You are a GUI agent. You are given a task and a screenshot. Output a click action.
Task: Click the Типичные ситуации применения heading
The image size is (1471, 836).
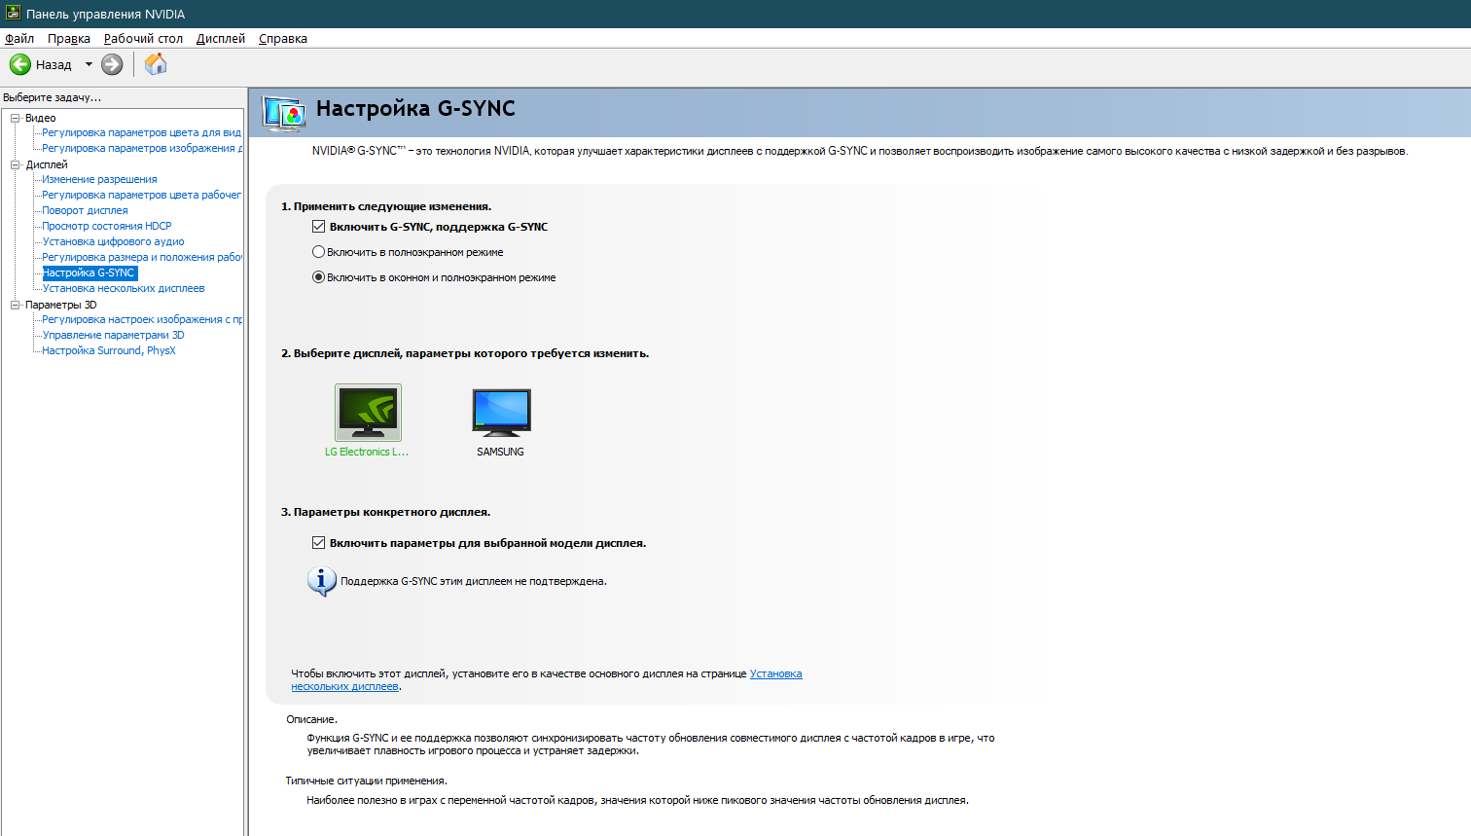coord(366,781)
